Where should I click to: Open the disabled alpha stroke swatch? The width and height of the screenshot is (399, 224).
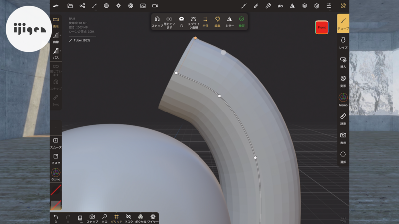click(56, 190)
